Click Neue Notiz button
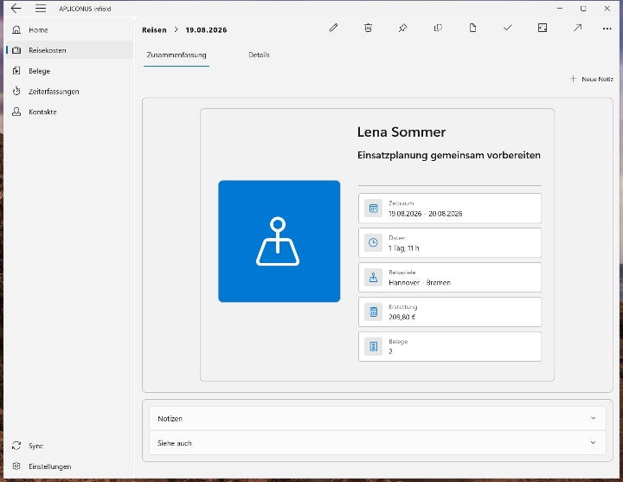 pyautogui.click(x=592, y=79)
